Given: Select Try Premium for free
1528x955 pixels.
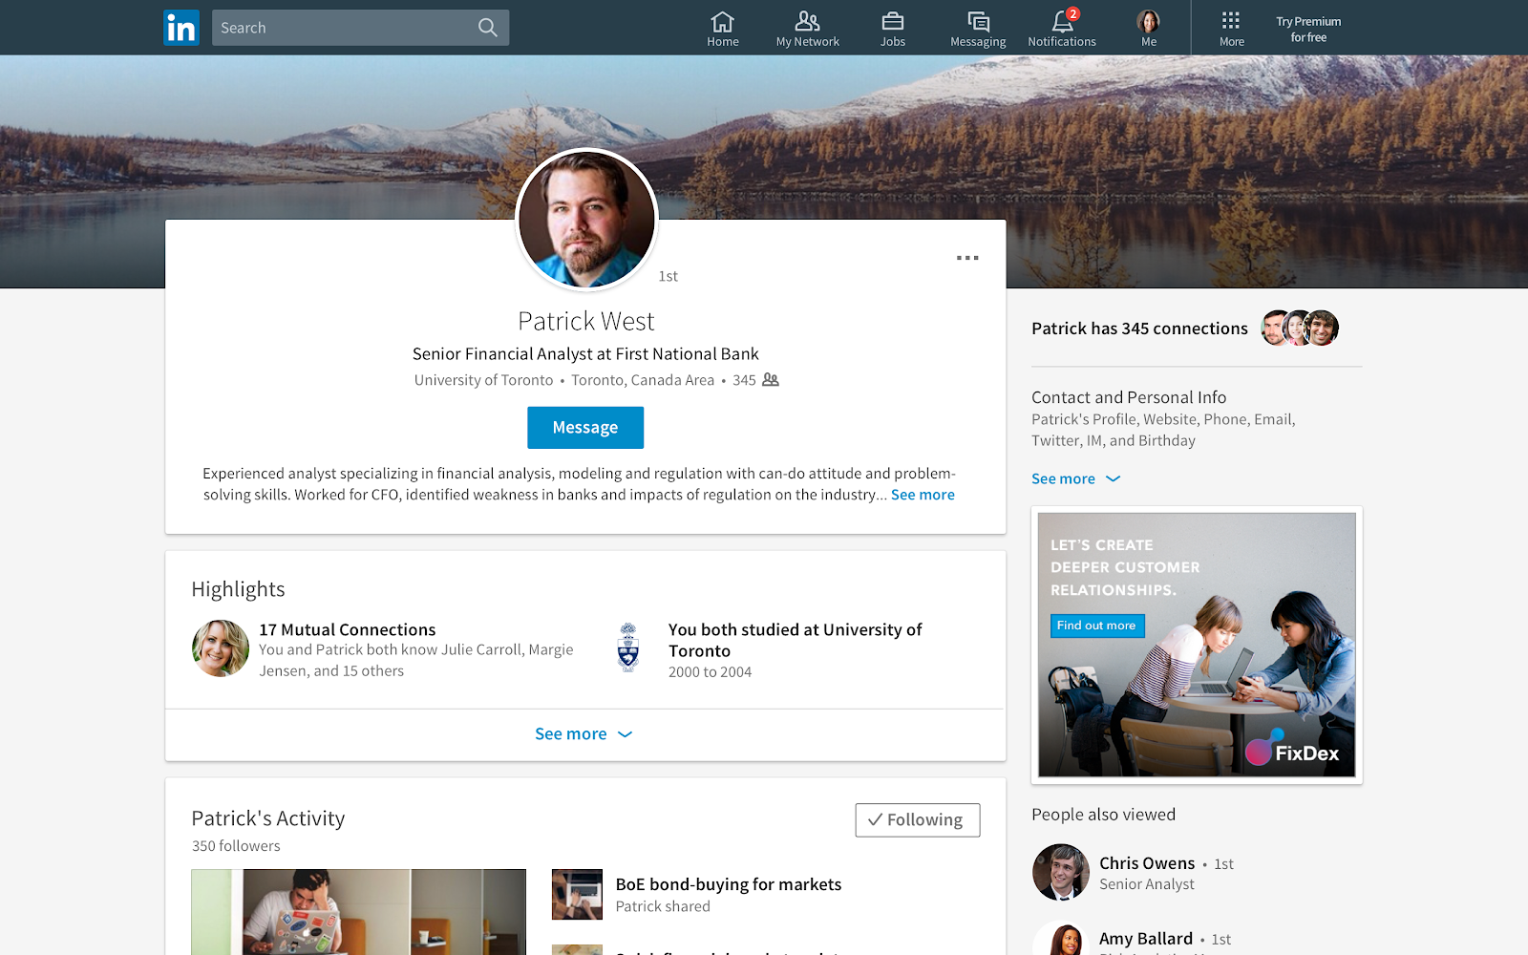Looking at the screenshot, I should pyautogui.click(x=1309, y=28).
